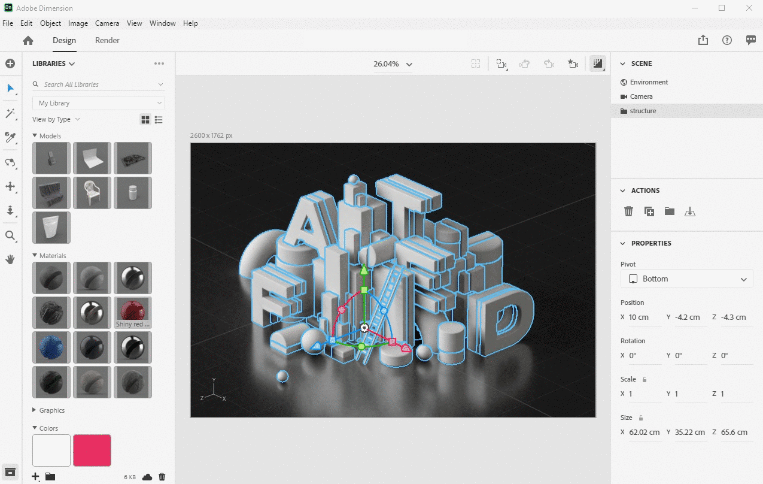
Task: Open the Camera menu
Action: click(107, 23)
